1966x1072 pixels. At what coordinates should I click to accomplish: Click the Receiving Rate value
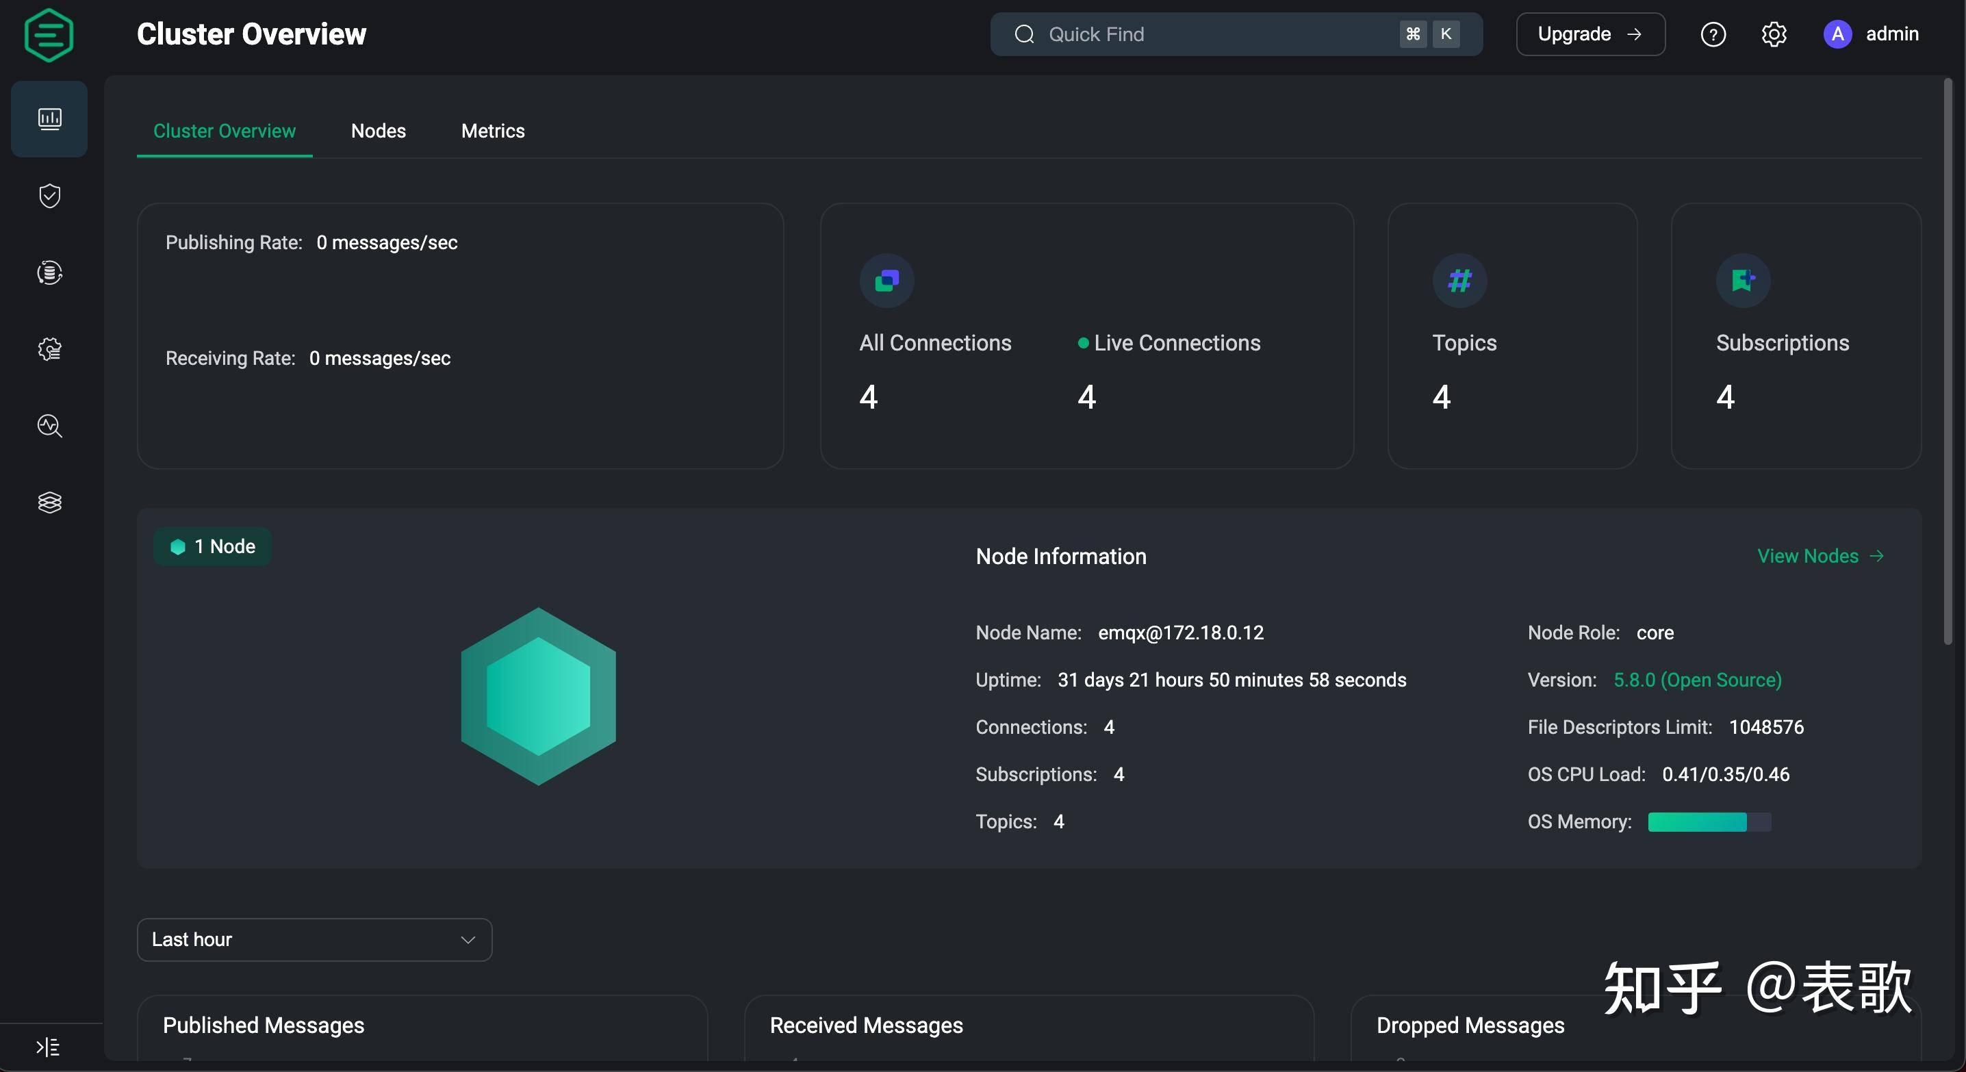click(x=379, y=359)
